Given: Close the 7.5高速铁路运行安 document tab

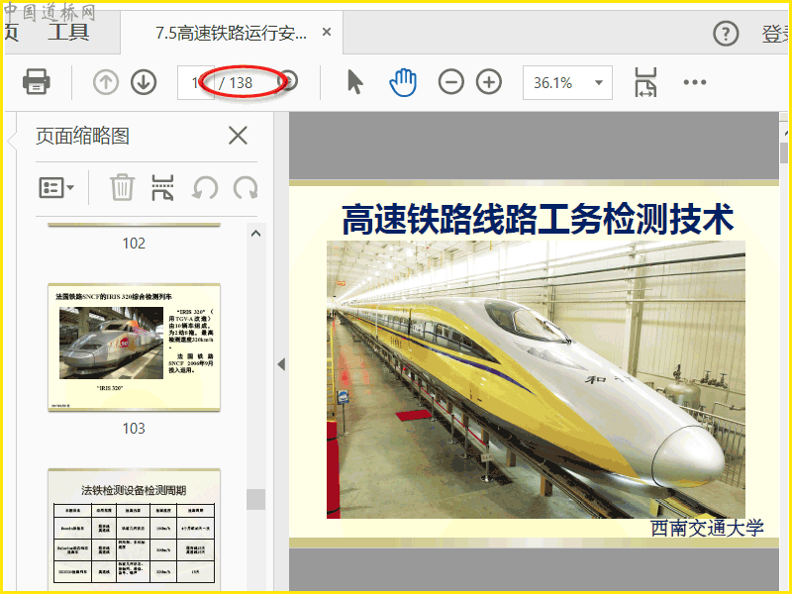Looking at the screenshot, I should pos(327,33).
